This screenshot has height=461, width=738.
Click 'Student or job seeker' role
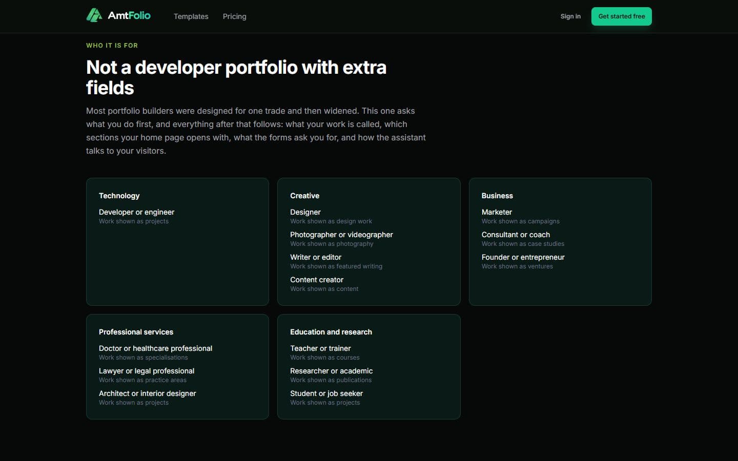point(326,393)
